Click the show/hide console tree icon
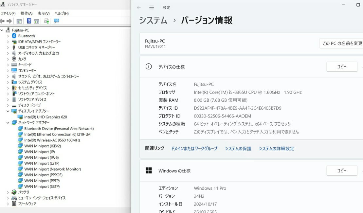The height and width of the screenshot is (213, 363). pos(19,21)
